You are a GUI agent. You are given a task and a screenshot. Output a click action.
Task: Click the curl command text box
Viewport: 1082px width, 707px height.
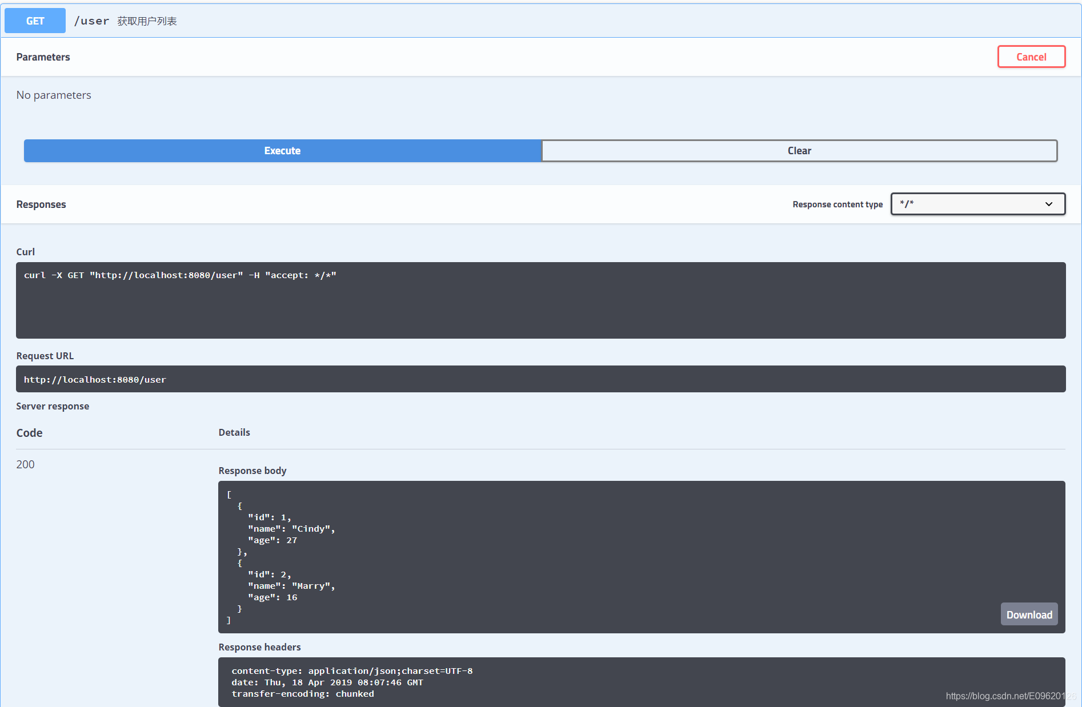pyautogui.click(x=540, y=300)
